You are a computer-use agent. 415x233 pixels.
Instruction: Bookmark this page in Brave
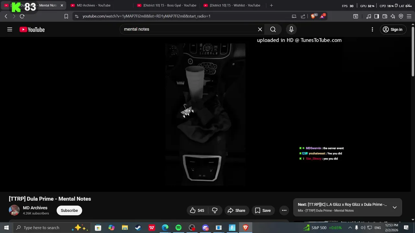[66, 16]
